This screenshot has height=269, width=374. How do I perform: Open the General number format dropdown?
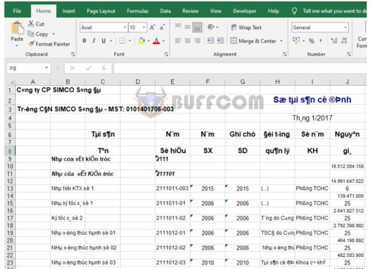345,28
